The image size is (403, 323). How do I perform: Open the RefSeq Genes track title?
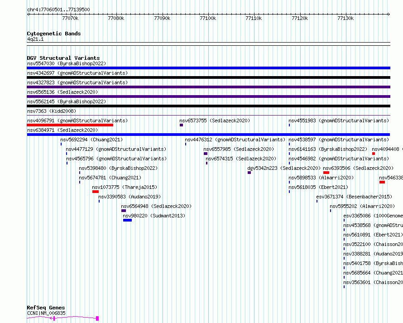coord(46,308)
